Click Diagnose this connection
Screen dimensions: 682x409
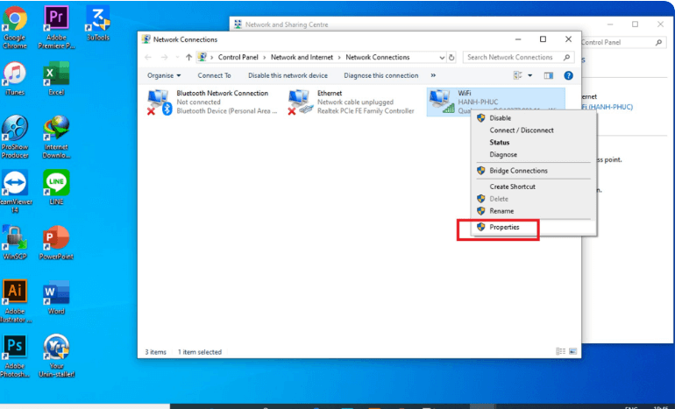pos(381,75)
